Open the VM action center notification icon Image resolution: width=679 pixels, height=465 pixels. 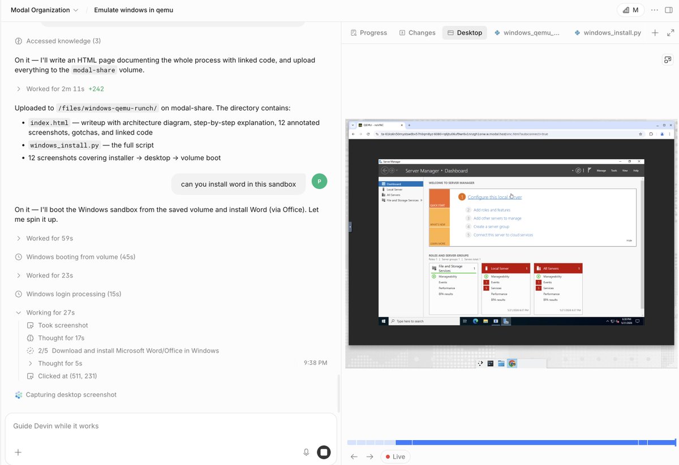(x=638, y=321)
